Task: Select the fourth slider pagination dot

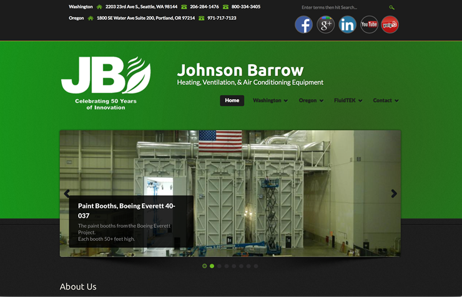Action: pyautogui.click(x=227, y=266)
